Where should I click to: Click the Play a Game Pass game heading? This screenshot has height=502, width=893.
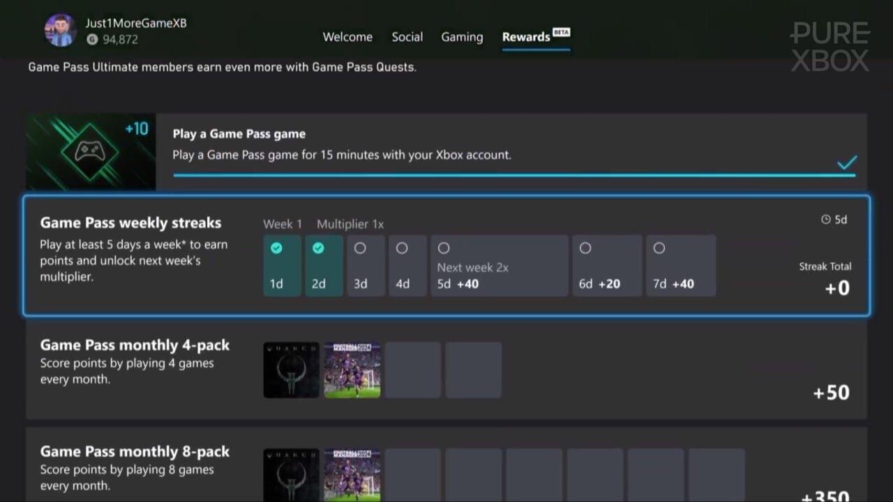239,134
